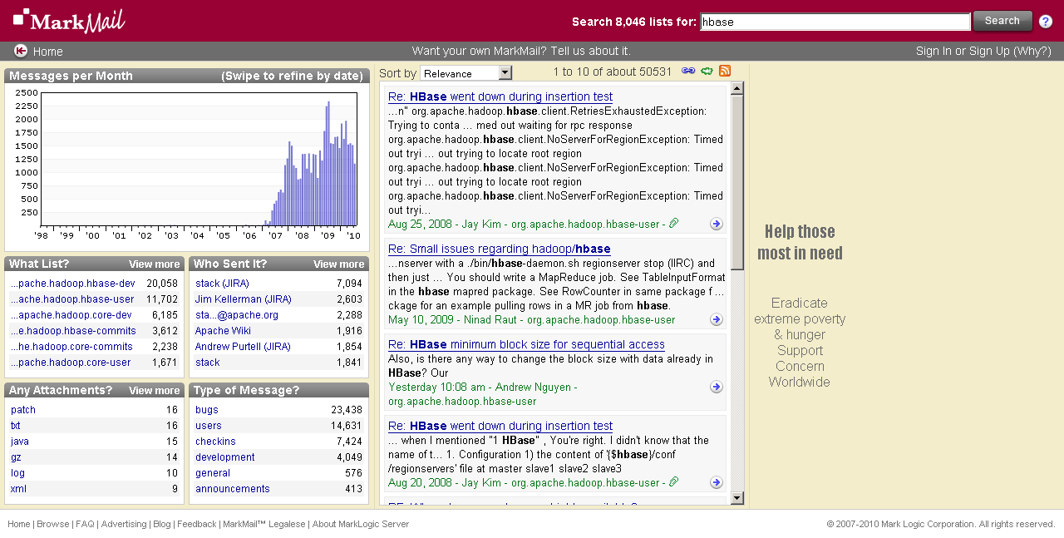Filter by general message type
This screenshot has height=538, width=1064.
[x=213, y=473]
